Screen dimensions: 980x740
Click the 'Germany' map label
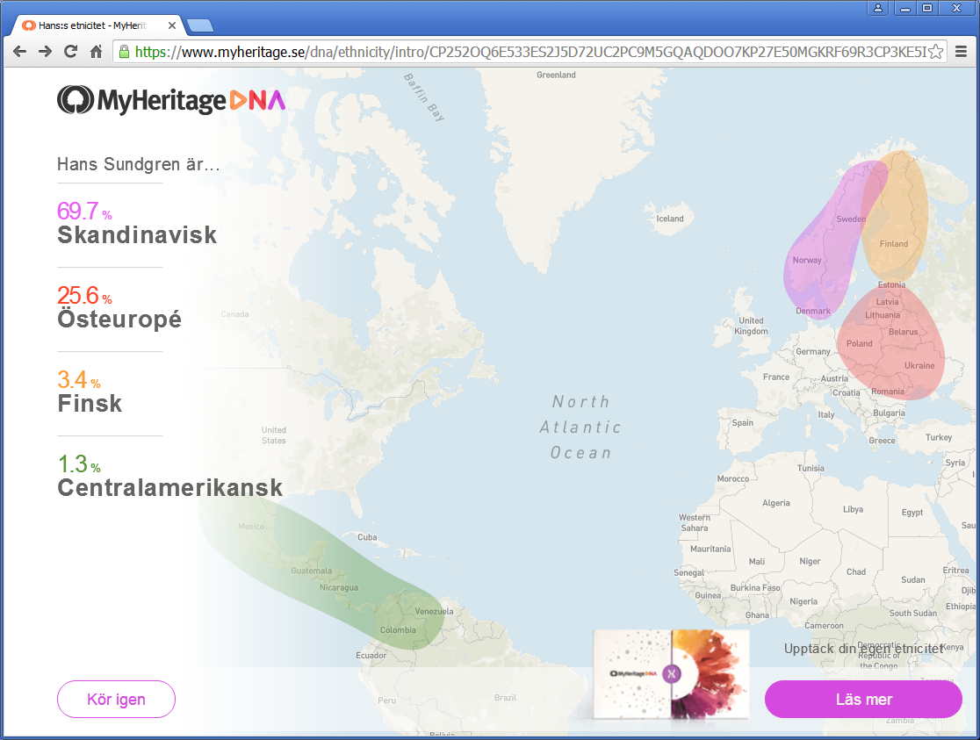[x=813, y=352]
